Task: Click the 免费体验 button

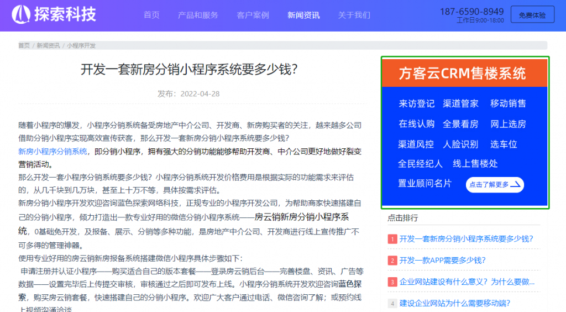Action: coord(532,15)
